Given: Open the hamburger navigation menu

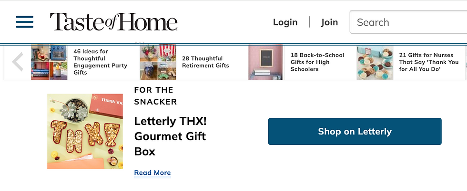Looking at the screenshot, I should (x=25, y=22).
